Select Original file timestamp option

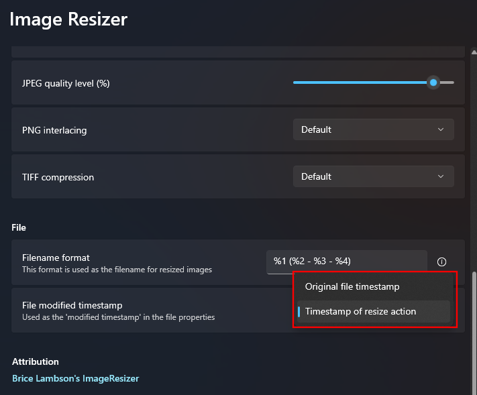click(352, 286)
